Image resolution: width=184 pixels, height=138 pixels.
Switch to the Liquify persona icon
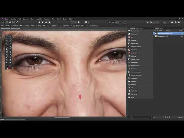[7, 22]
